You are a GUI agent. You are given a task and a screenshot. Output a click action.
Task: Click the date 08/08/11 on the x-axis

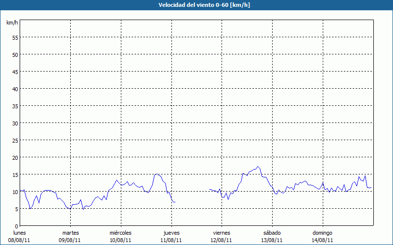[x=20, y=240]
